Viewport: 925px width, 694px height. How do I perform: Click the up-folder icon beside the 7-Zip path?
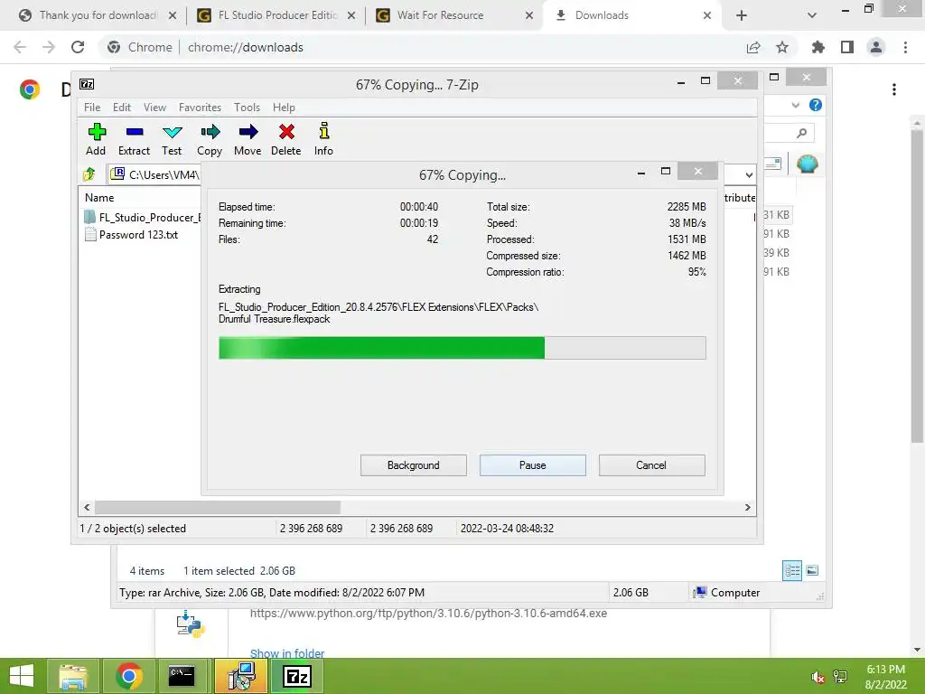point(89,174)
